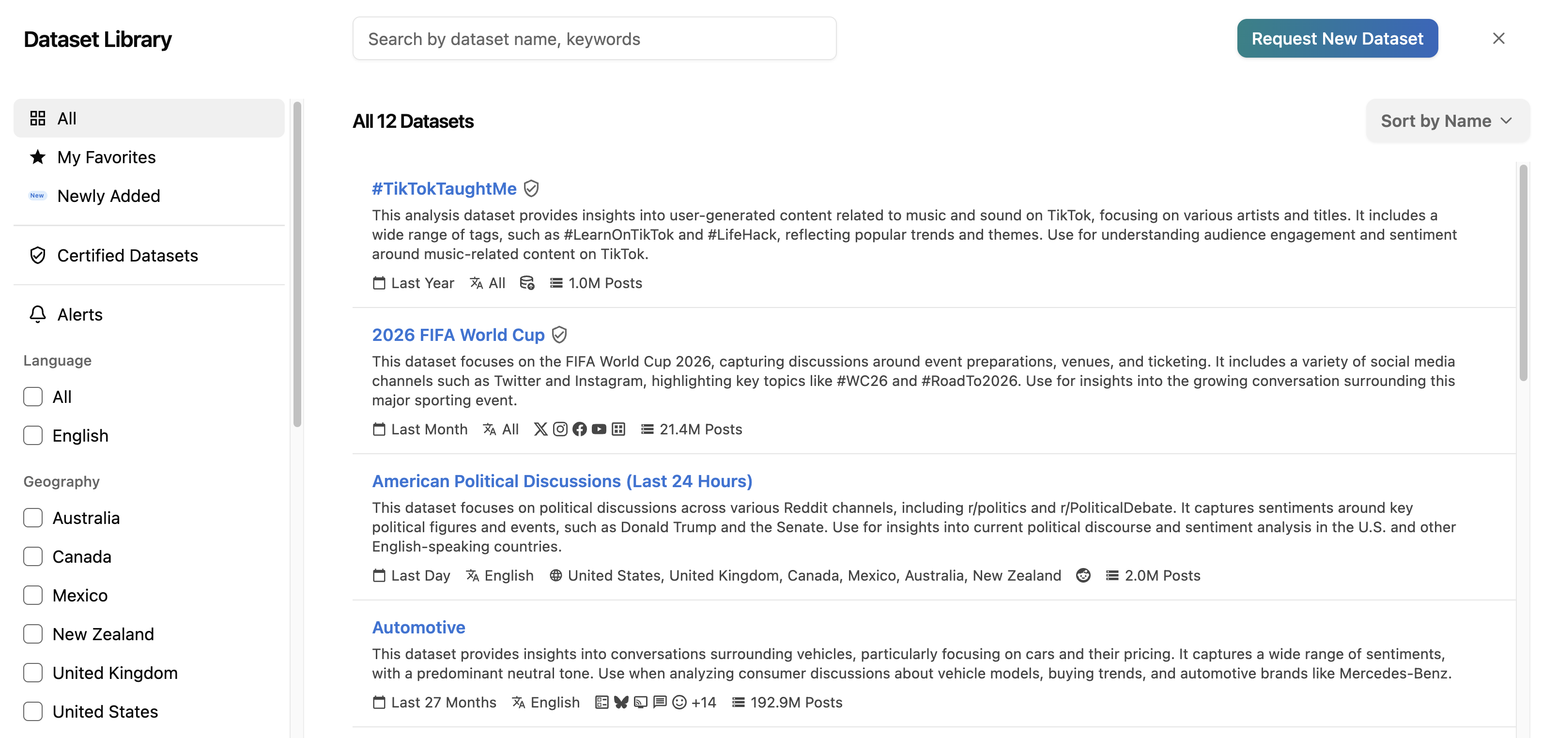Select All in the sidebar
This screenshot has height=738, width=1542.
(x=149, y=119)
